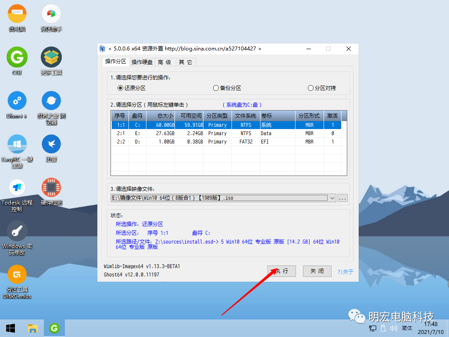Switch to the 其 它 tab
This screenshot has height=337, width=449.
(185, 62)
